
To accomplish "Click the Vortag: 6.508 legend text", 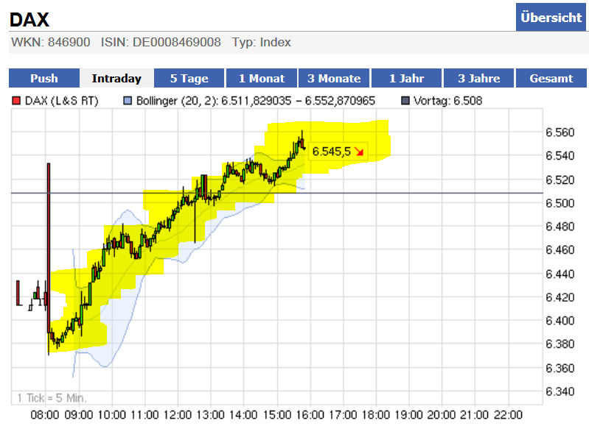I will click(447, 101).
